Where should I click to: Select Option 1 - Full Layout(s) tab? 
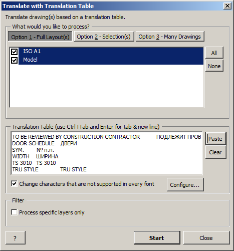[40, 37]
